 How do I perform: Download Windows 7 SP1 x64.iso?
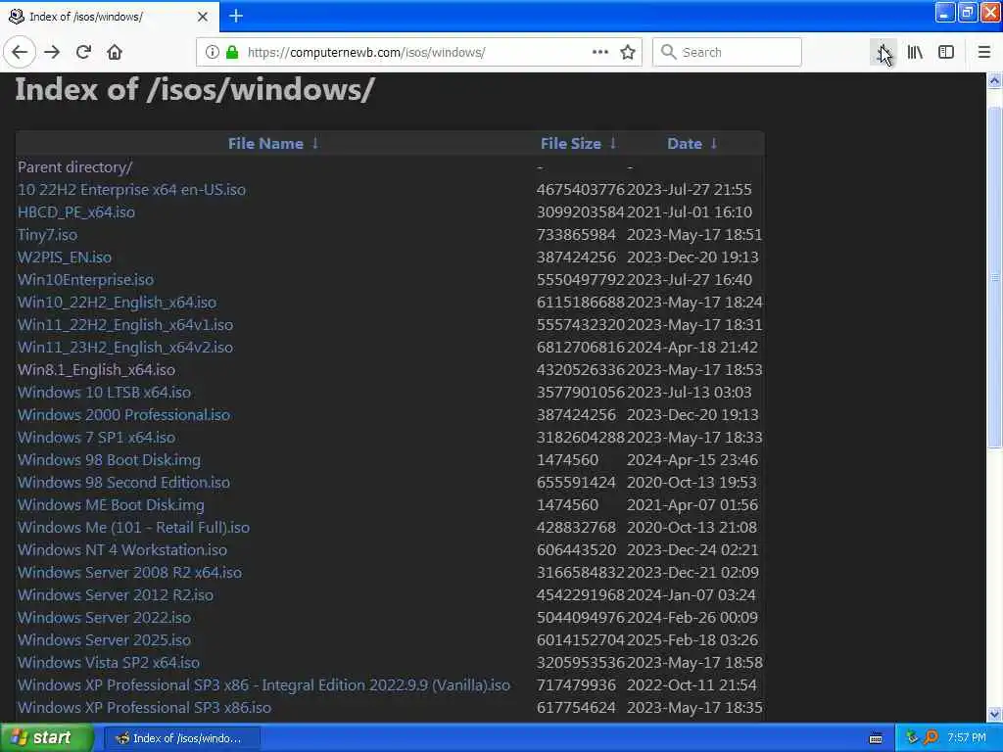coord(97,438)
